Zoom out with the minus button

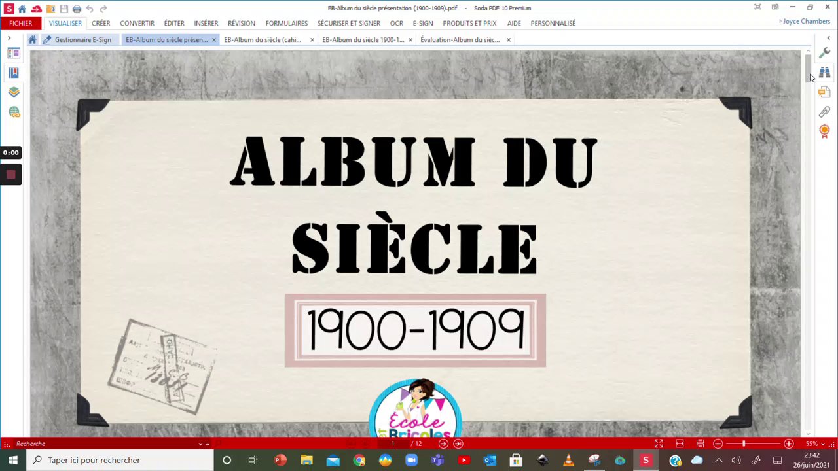[x=718, y=444]
